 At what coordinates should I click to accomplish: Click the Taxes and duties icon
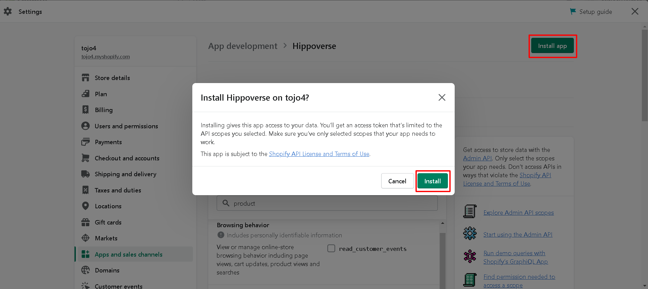(x=86, y=190)
